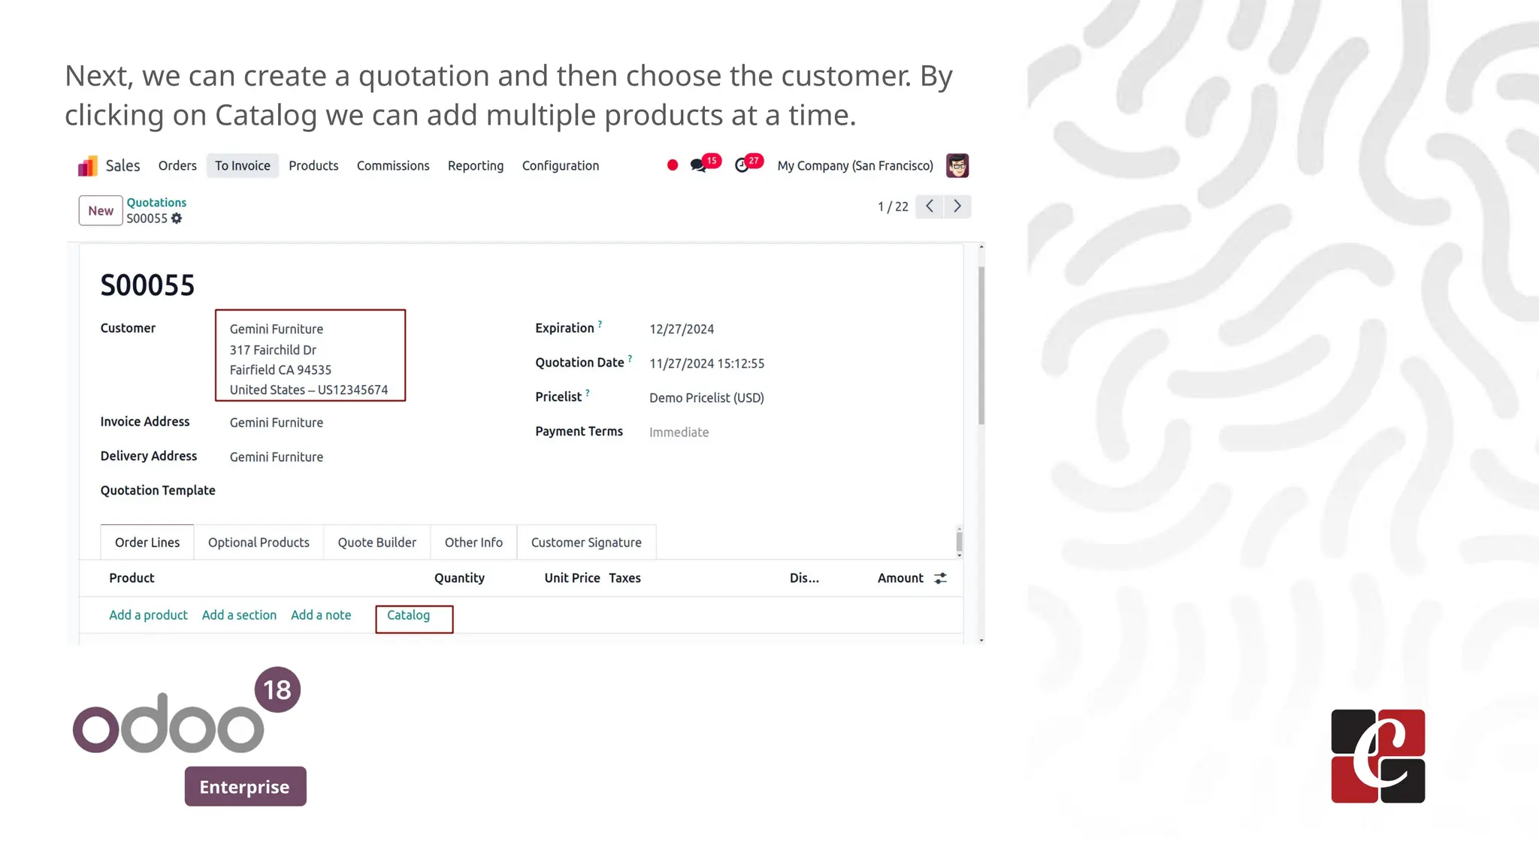Click Add a section link
The height and width of the screenshot is (865, 1539).
point(239,615)
